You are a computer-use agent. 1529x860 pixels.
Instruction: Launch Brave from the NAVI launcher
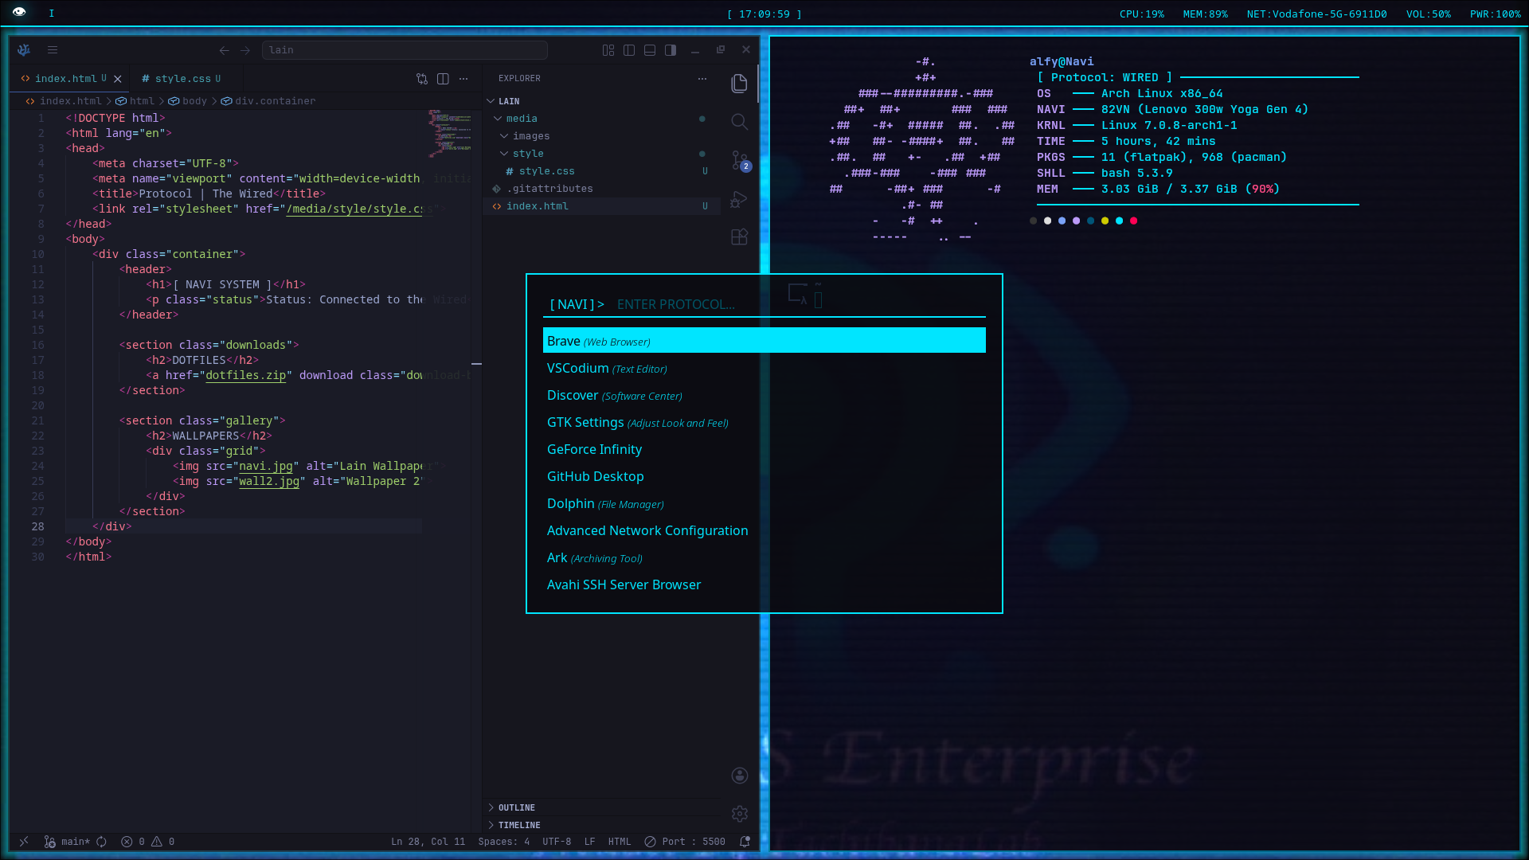pos(764,341)
